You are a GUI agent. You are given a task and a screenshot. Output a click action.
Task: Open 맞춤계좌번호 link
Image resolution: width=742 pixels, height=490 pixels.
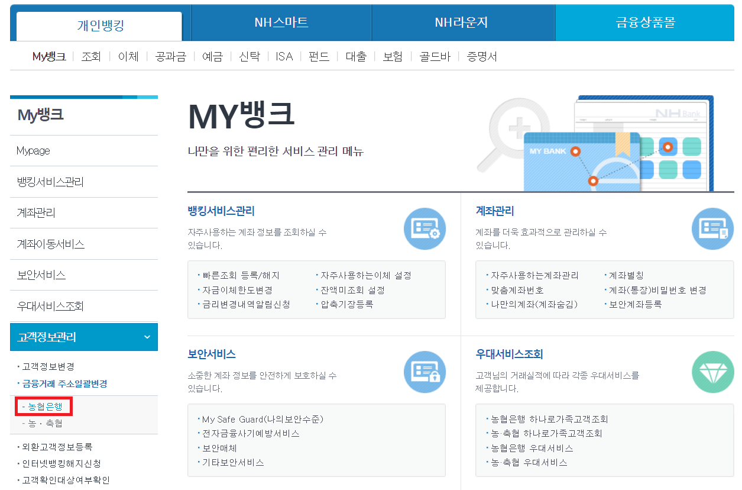(x=517, y=290)
